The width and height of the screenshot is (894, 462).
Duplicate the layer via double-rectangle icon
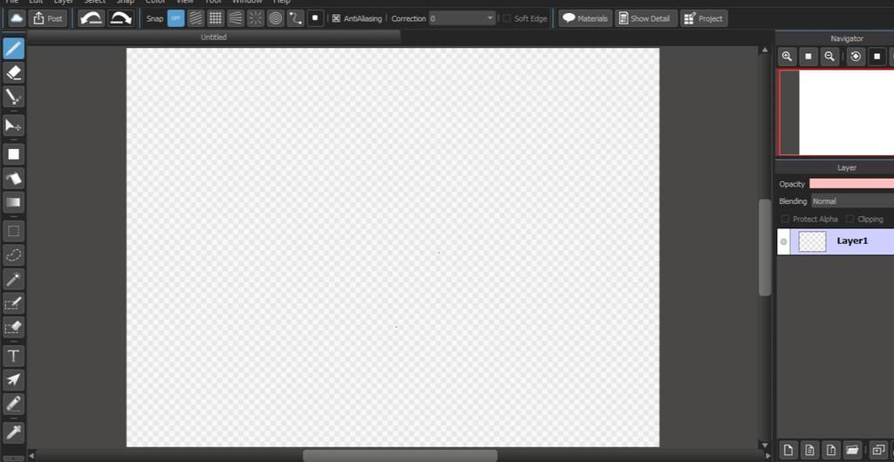click(878, 451)
